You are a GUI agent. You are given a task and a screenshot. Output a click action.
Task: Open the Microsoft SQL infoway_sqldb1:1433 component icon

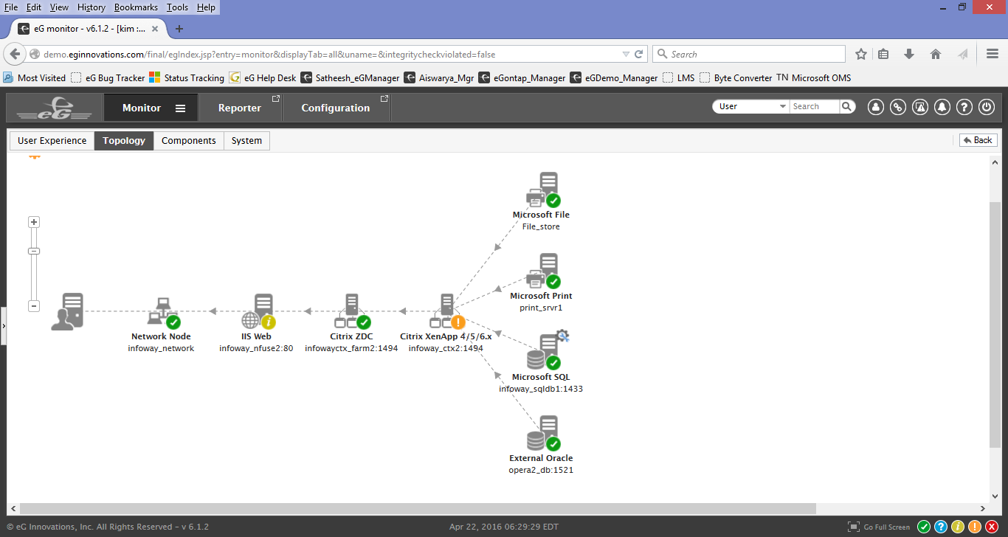point(544,353)
